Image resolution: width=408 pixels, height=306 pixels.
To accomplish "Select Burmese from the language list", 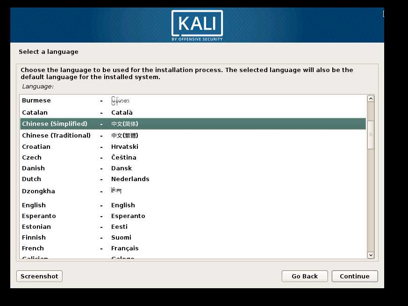I will (x=193, y=101).
